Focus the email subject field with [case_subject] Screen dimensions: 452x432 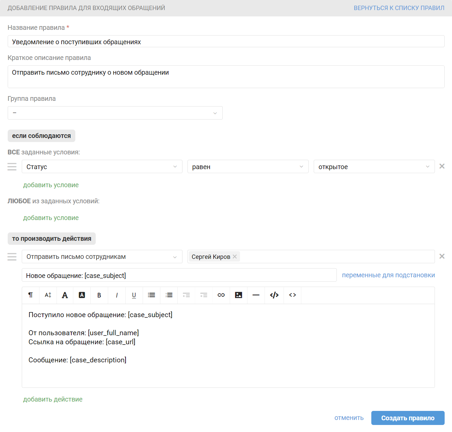point(179,275)
